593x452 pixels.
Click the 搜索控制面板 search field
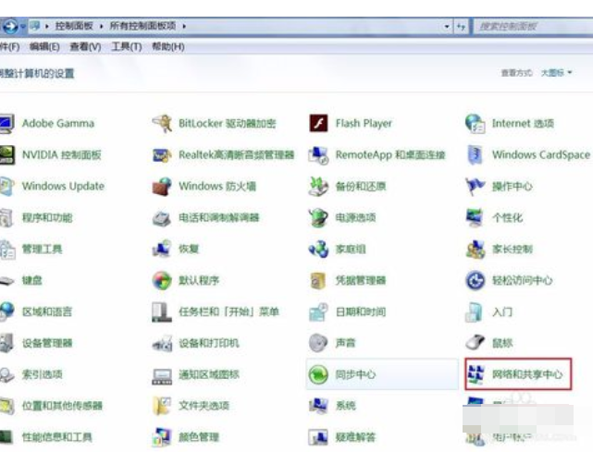(527, 27)
